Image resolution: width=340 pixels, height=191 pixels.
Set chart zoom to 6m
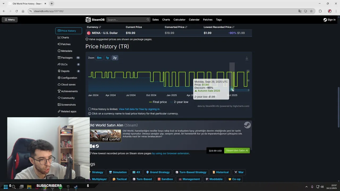[99, 58]
